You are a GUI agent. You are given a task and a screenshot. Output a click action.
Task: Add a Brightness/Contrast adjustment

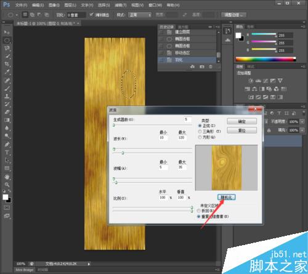(x=251, y=81)
